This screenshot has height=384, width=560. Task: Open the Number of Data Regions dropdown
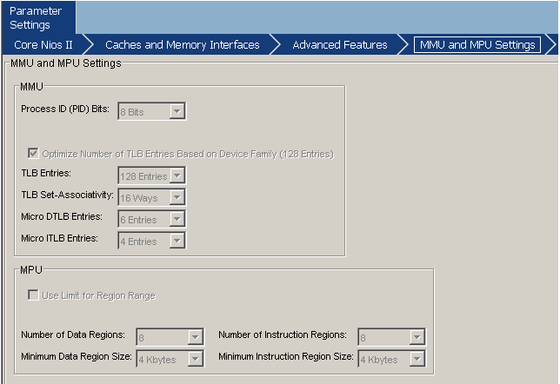[170, 337]
